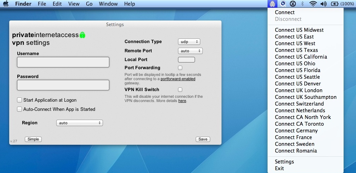Click the blue circular Q menu bar icon
Viewport: 356px width, 173px height.
tap(283, 4)
